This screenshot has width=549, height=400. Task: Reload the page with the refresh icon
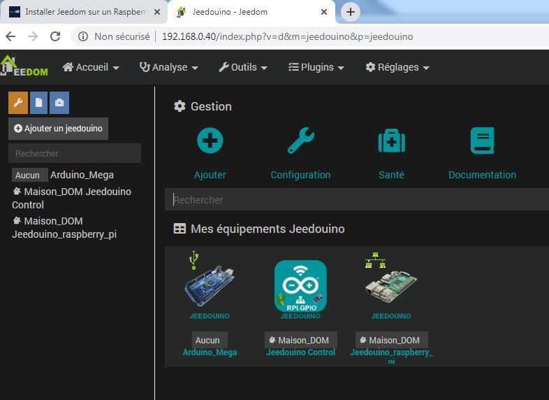coord(55,36)
